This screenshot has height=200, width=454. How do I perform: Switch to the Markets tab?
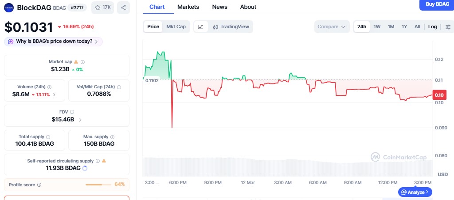(188, 7)
